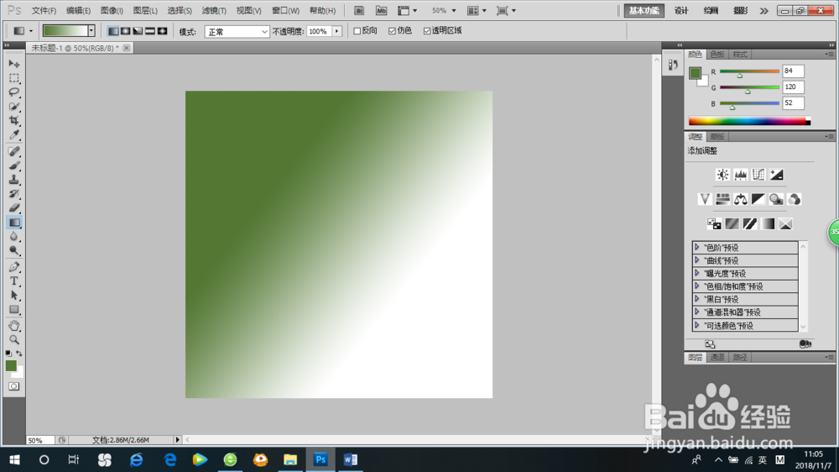Uncheck the 仿色 (Dither) checkbox
Screen dimensions: 839x472
tap(392, 31)
